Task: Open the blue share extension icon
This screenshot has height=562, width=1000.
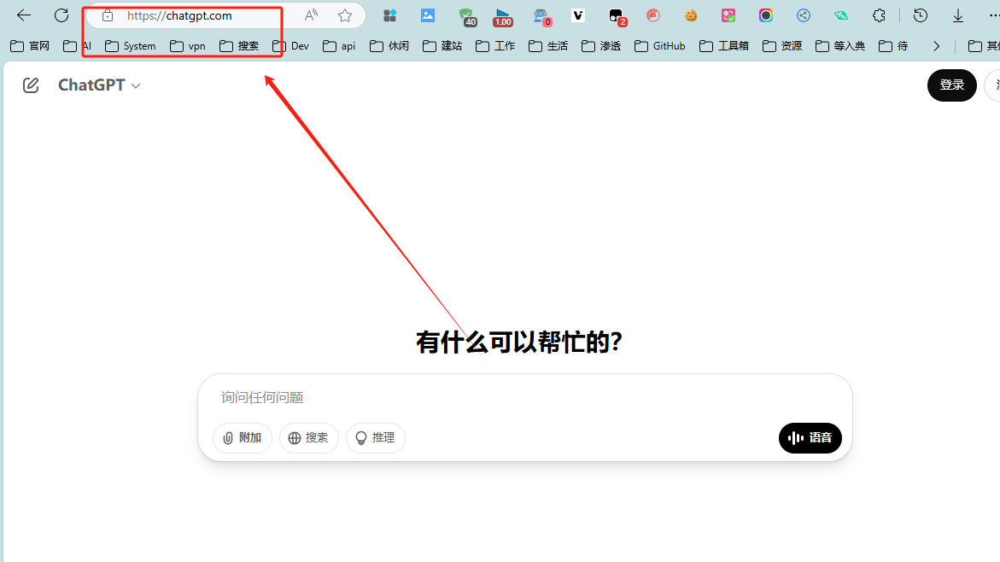Action: point(804,15)
